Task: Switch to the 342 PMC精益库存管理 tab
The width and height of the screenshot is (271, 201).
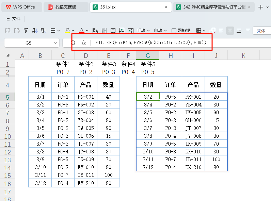Action: point(213,7)
